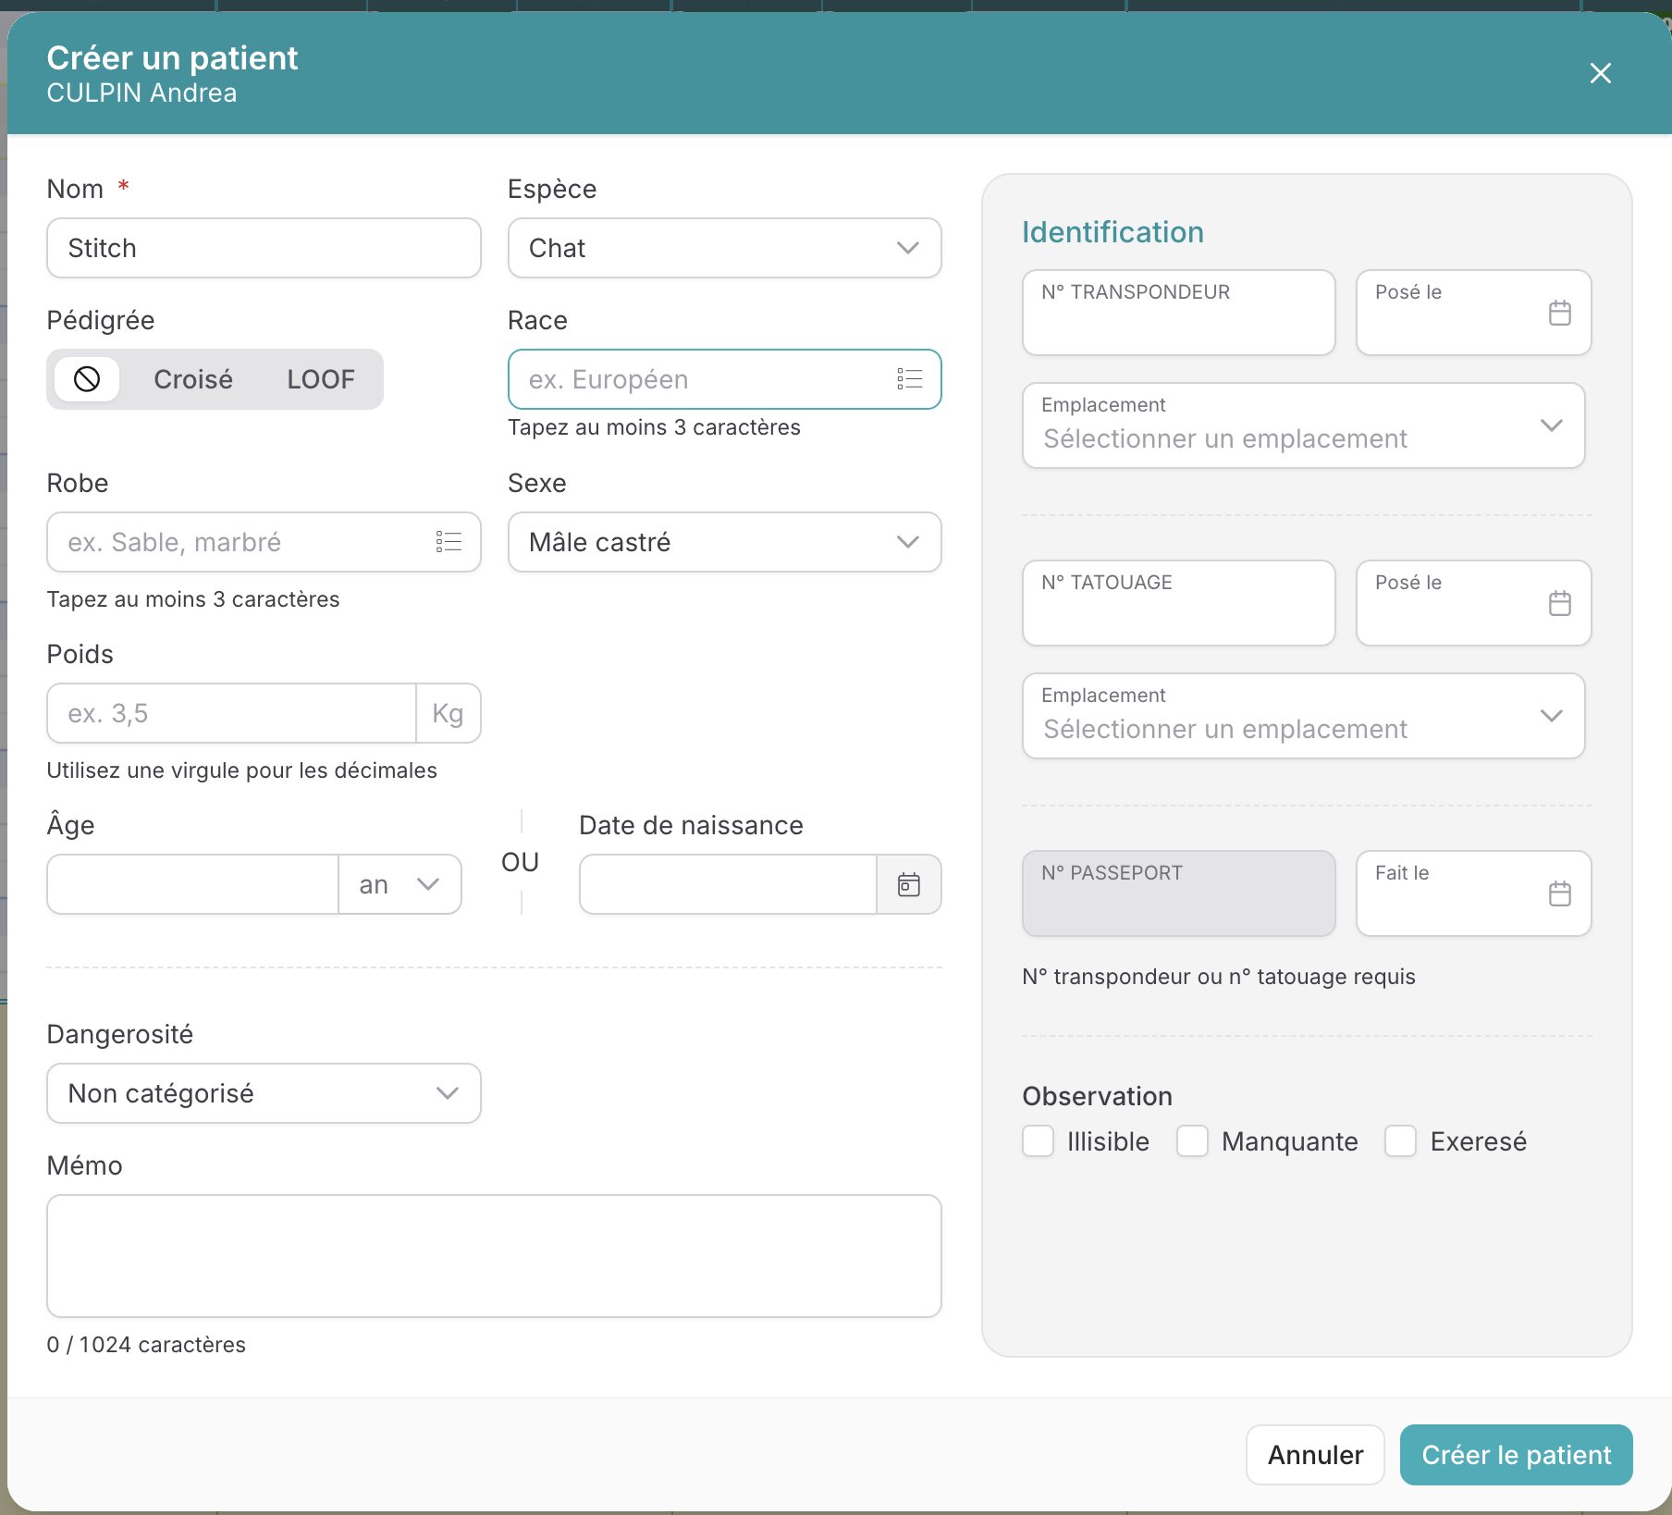Open the Sexe dropdown showing Mâle castré
The height and width of the screenshot is (1515, 1672).
(724, 542)
